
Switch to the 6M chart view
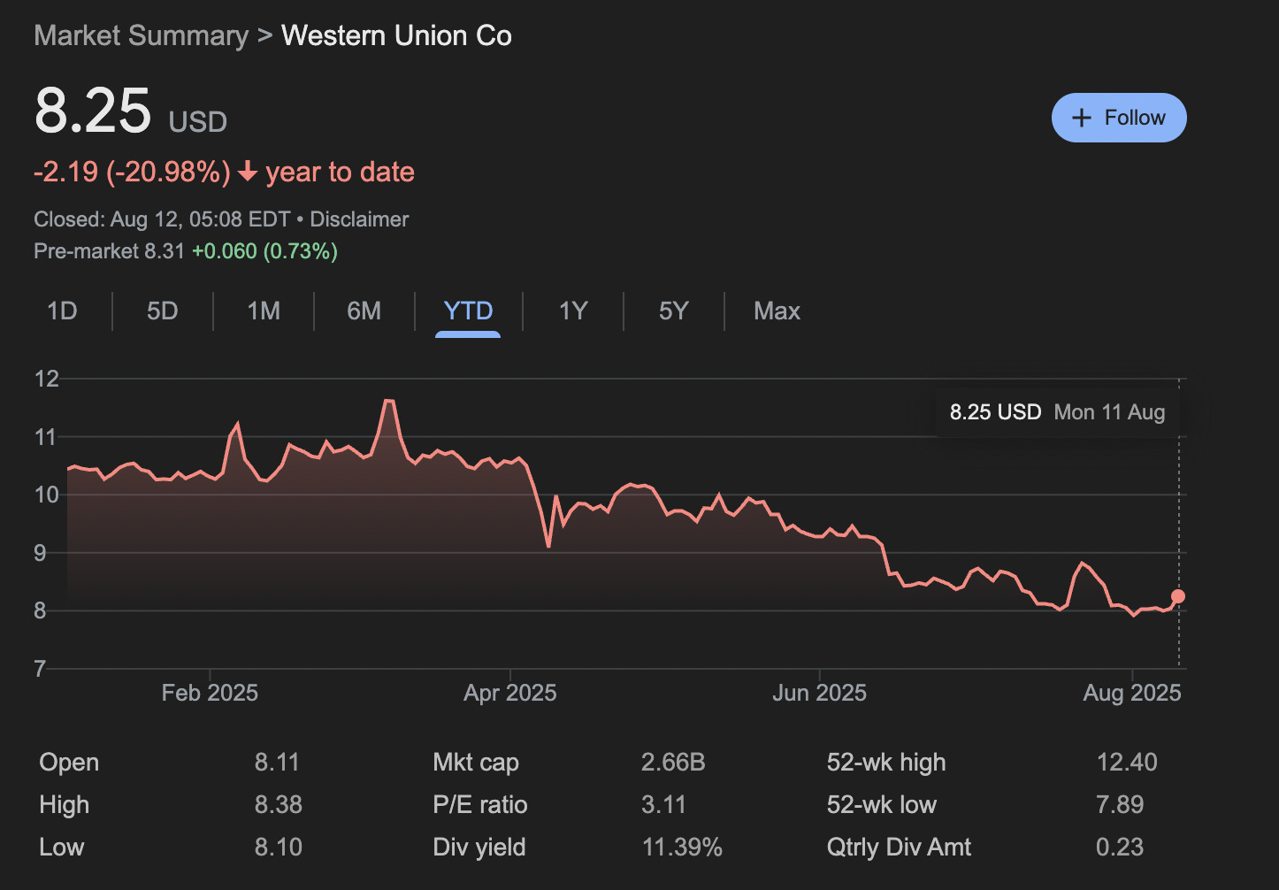[x=364, y=311]
